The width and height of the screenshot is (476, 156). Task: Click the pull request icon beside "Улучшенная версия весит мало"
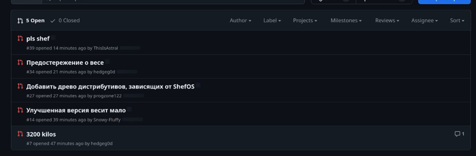coord(20,110)
